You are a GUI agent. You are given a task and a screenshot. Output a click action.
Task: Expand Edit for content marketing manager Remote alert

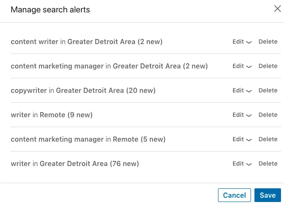[x=242, y=139]
